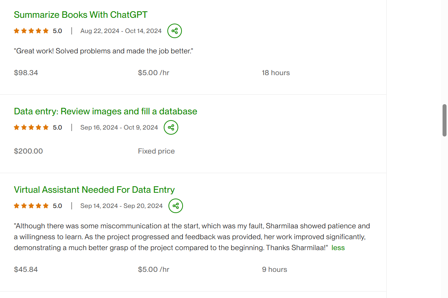Viewport: 448px width, 298px height.
Task: Click the Virtual Assistant job star rating
Action: tap(31, 206)
